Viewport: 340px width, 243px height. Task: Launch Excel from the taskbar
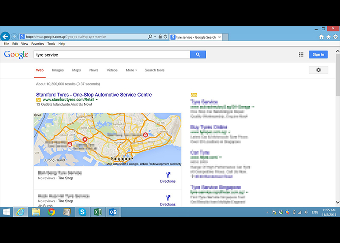coord(98,212)
